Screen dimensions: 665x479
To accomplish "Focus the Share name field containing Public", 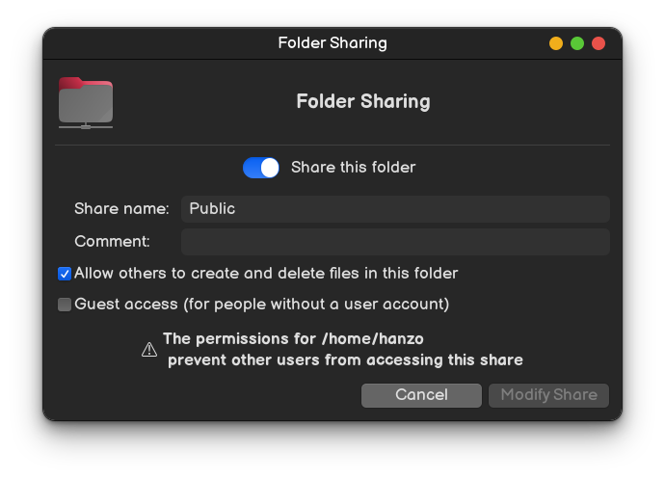I will (x=395, y=209).
